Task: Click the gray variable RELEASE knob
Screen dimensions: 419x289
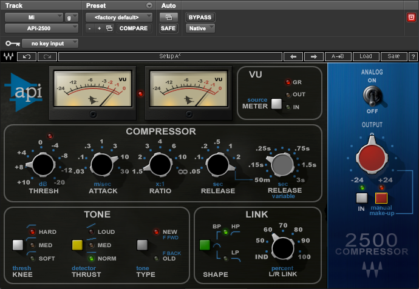Action: [x=282, y=165]
